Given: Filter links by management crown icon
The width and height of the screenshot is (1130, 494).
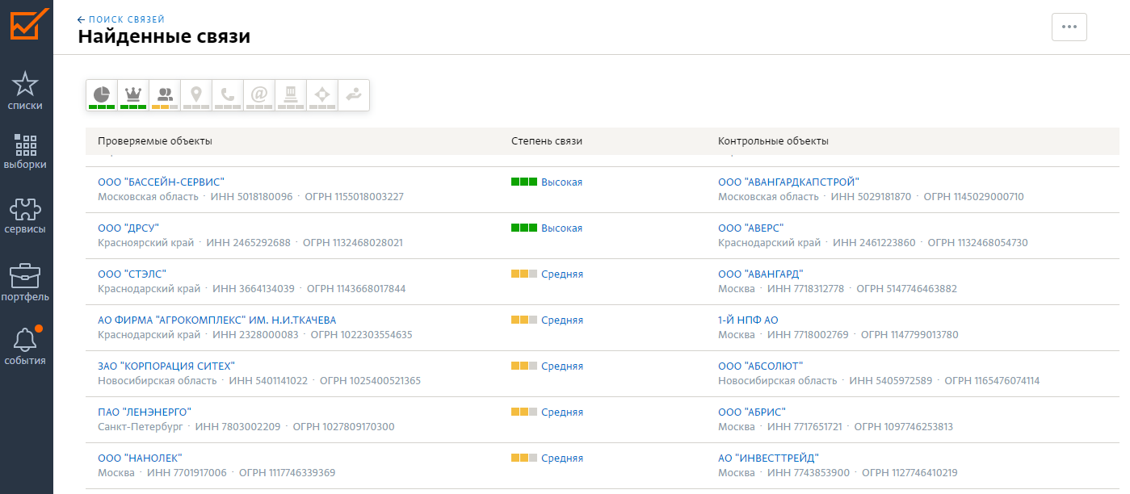Looking at the screenshot, I should click(x=133, y=95).
